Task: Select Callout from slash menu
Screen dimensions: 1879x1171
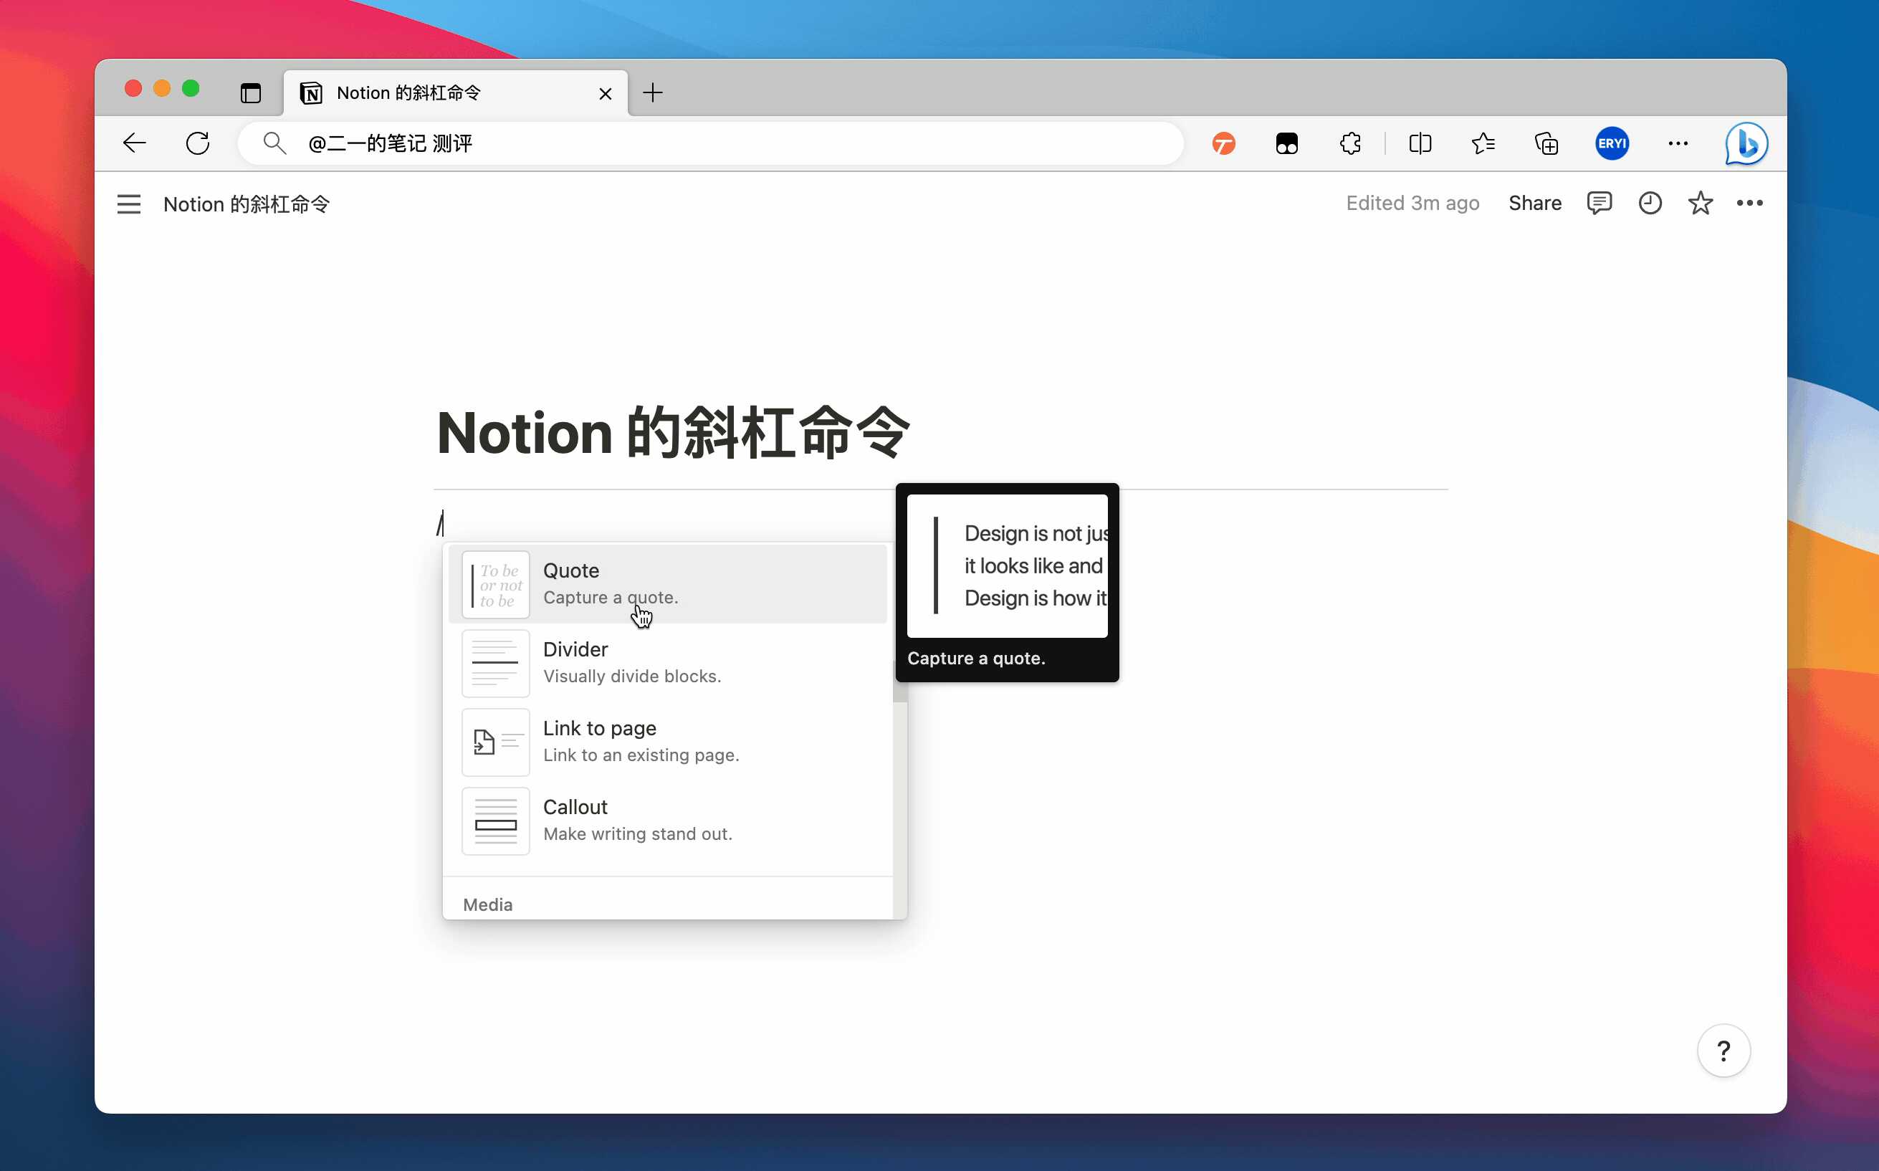Action: pyautogui.click(x=667, y=821)
